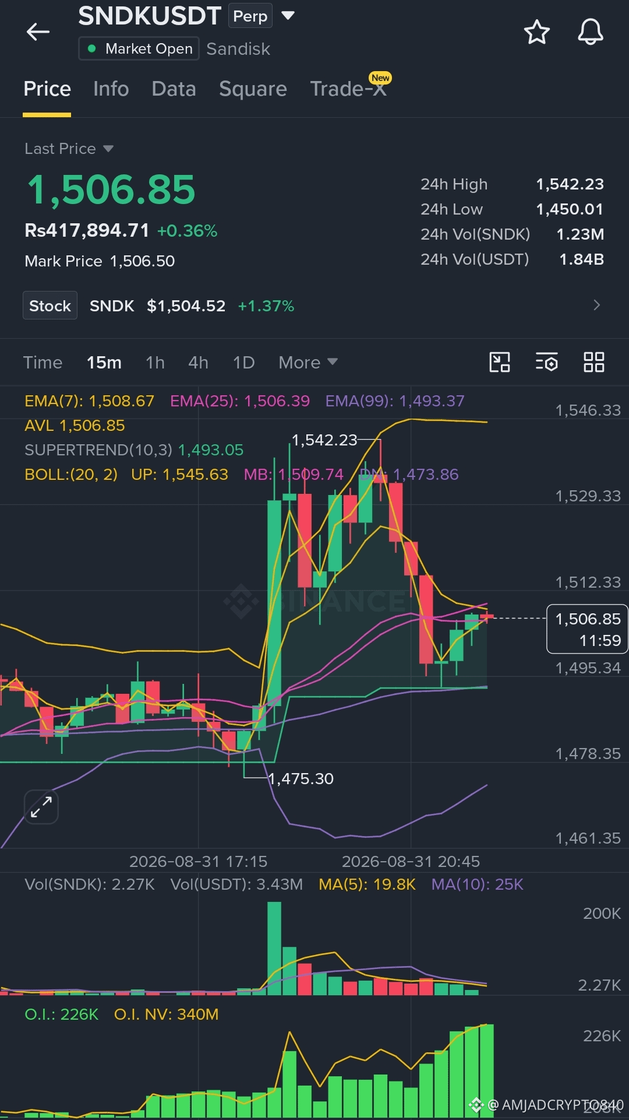Switch to the Info tab
The image size is (629, 1120).
[x=111, y=89]
